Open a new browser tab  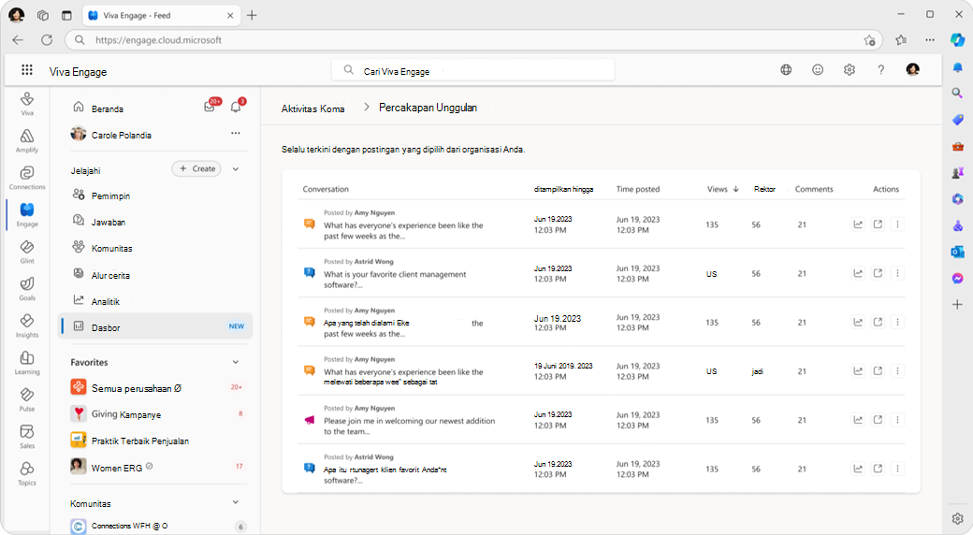coord(252,16)
